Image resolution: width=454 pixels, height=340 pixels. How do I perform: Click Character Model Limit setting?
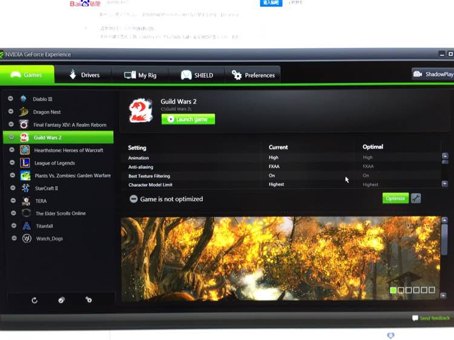pyautogui.click(x=281, y=185)
